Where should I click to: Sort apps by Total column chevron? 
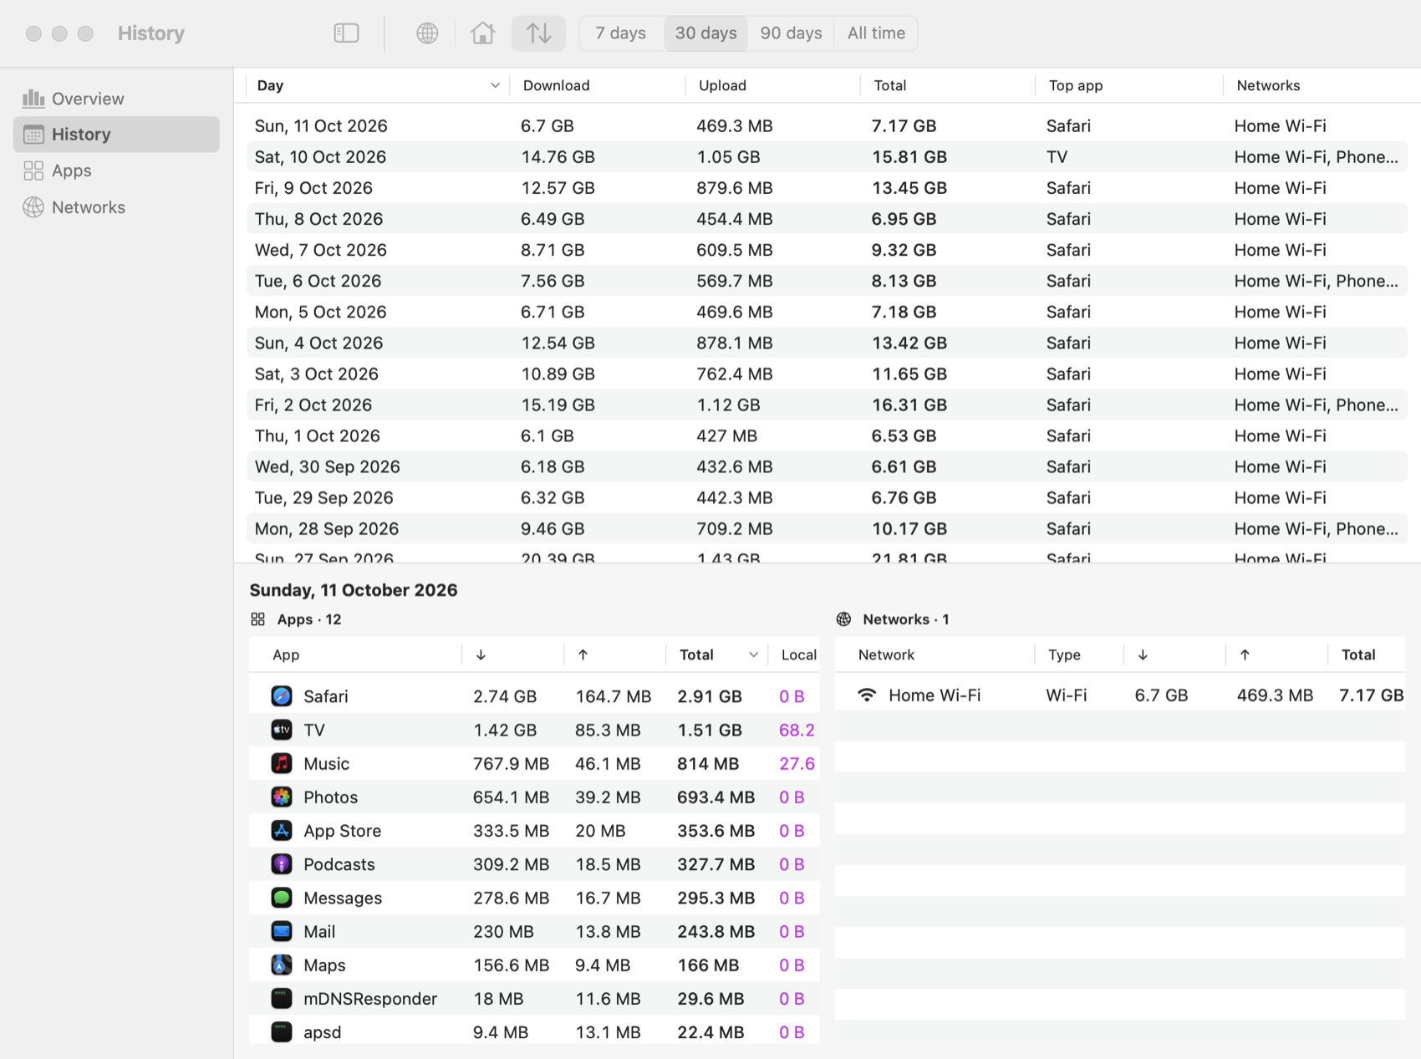[753, 655]
